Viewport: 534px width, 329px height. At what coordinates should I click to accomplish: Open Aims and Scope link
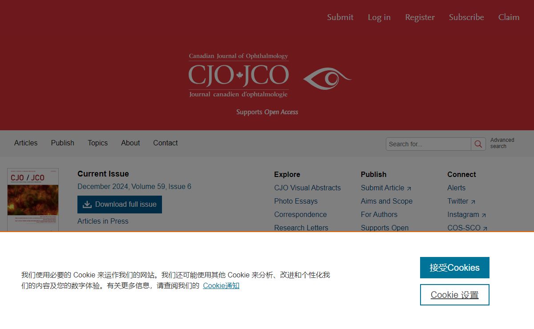pos(387,201)
